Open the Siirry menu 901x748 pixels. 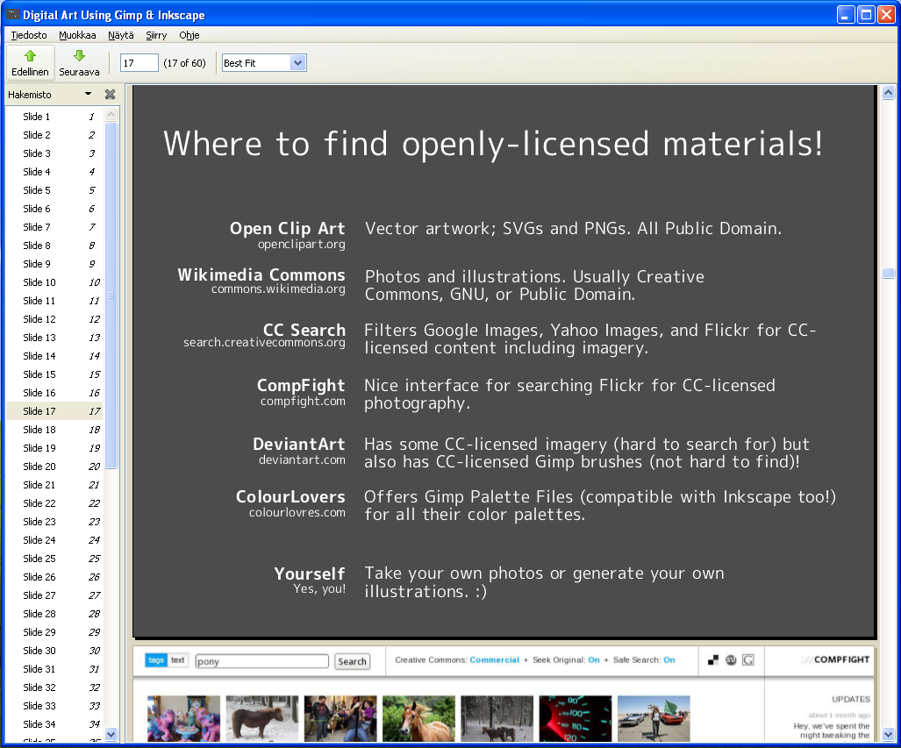click(156, 35)
